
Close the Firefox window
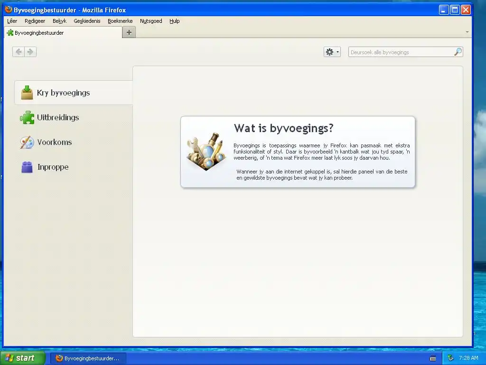(466, 10)
